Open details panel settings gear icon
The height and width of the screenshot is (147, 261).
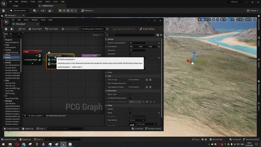(161, 35)
